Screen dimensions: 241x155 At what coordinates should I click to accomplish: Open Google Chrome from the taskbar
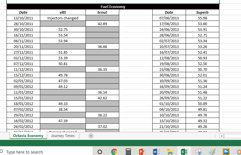(x=114, y=152)
